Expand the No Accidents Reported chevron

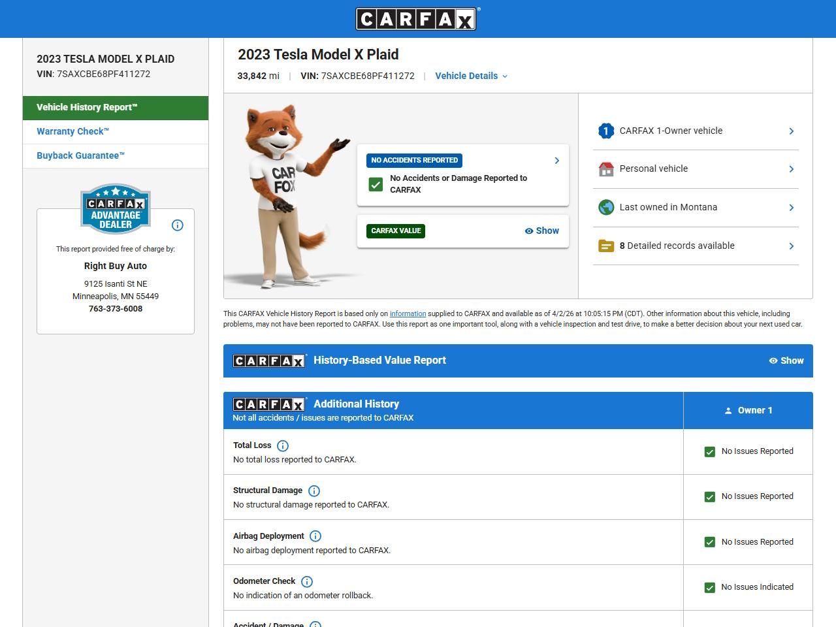pos(556,161)
